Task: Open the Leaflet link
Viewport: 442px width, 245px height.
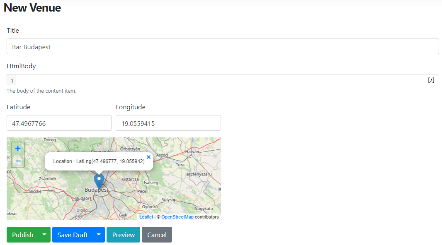Action: tap(146, 217)
